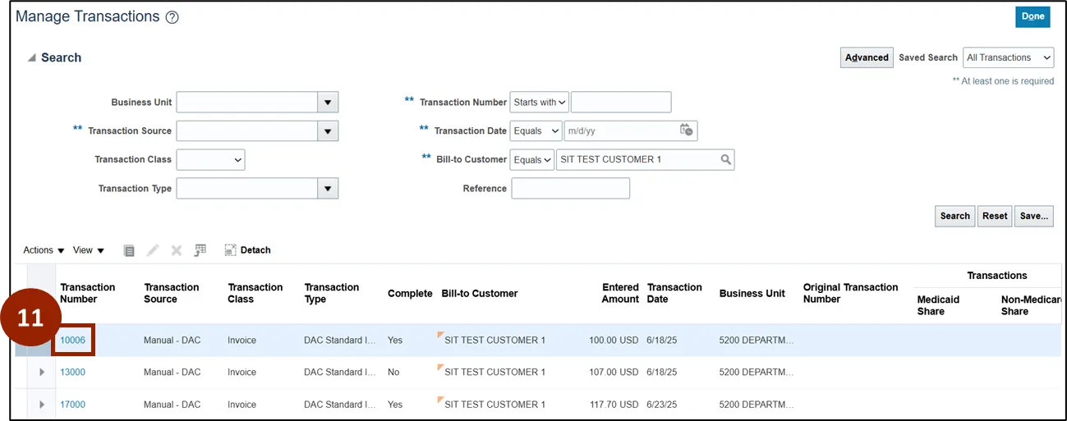The height and width of the screenshot is (421, 1067).
Task: Click the Bill-to Customer search magnifier
Action: (725, 159)
